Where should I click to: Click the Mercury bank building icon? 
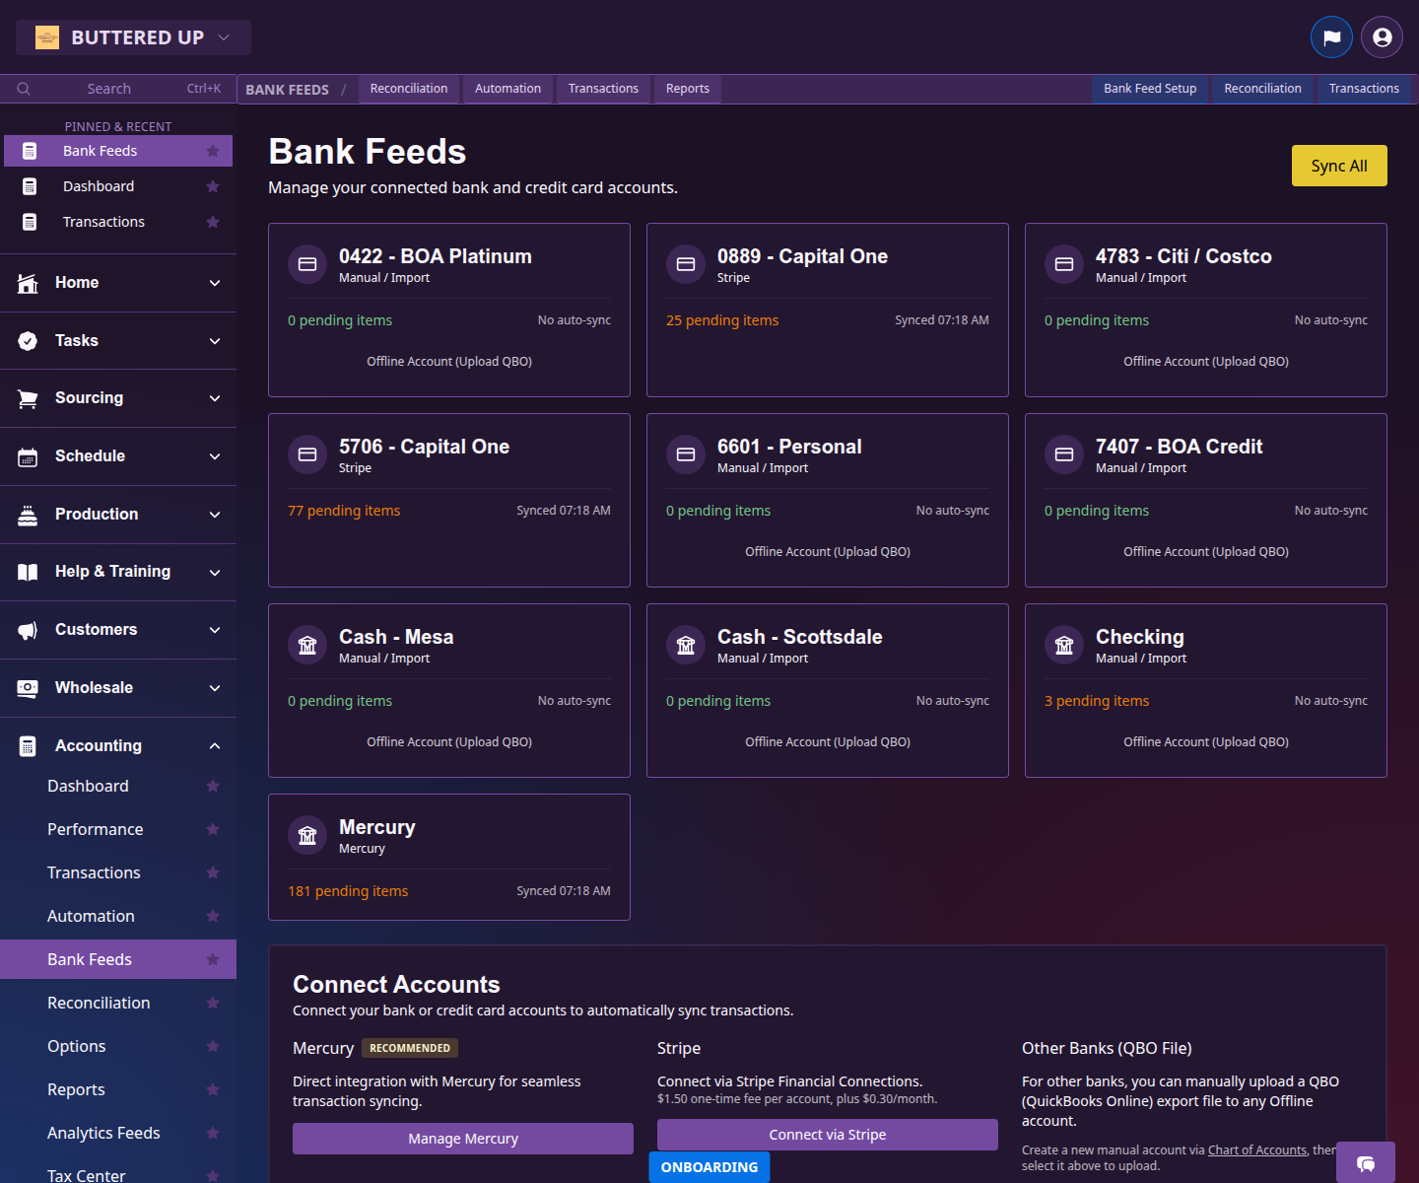pyautogui.click(x=307, y=835)
